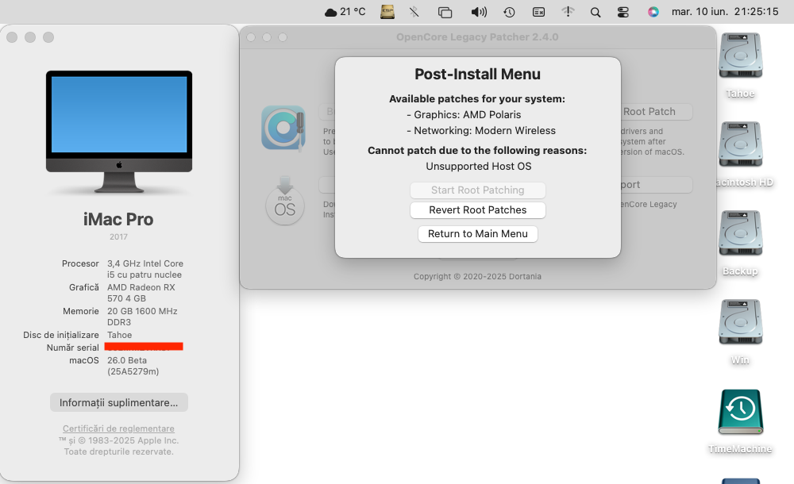Click the 2017 model year text
The height and width of the screenshot is (484, 794).
[x=118, y=236]
